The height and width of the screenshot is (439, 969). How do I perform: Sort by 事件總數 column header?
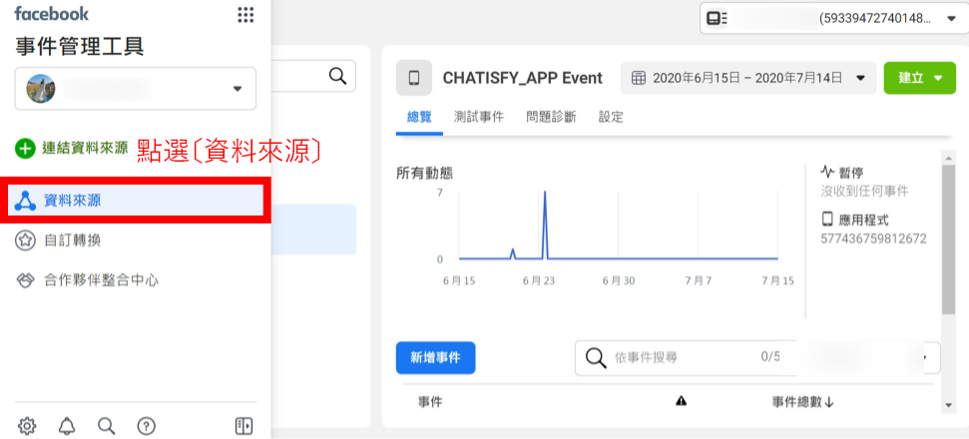click(802, 401)
